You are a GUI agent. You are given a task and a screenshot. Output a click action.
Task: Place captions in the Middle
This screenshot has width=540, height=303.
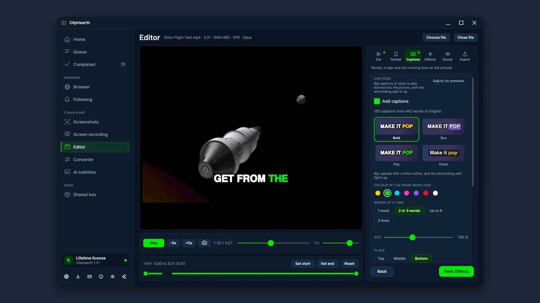click(x=399, y=259)
